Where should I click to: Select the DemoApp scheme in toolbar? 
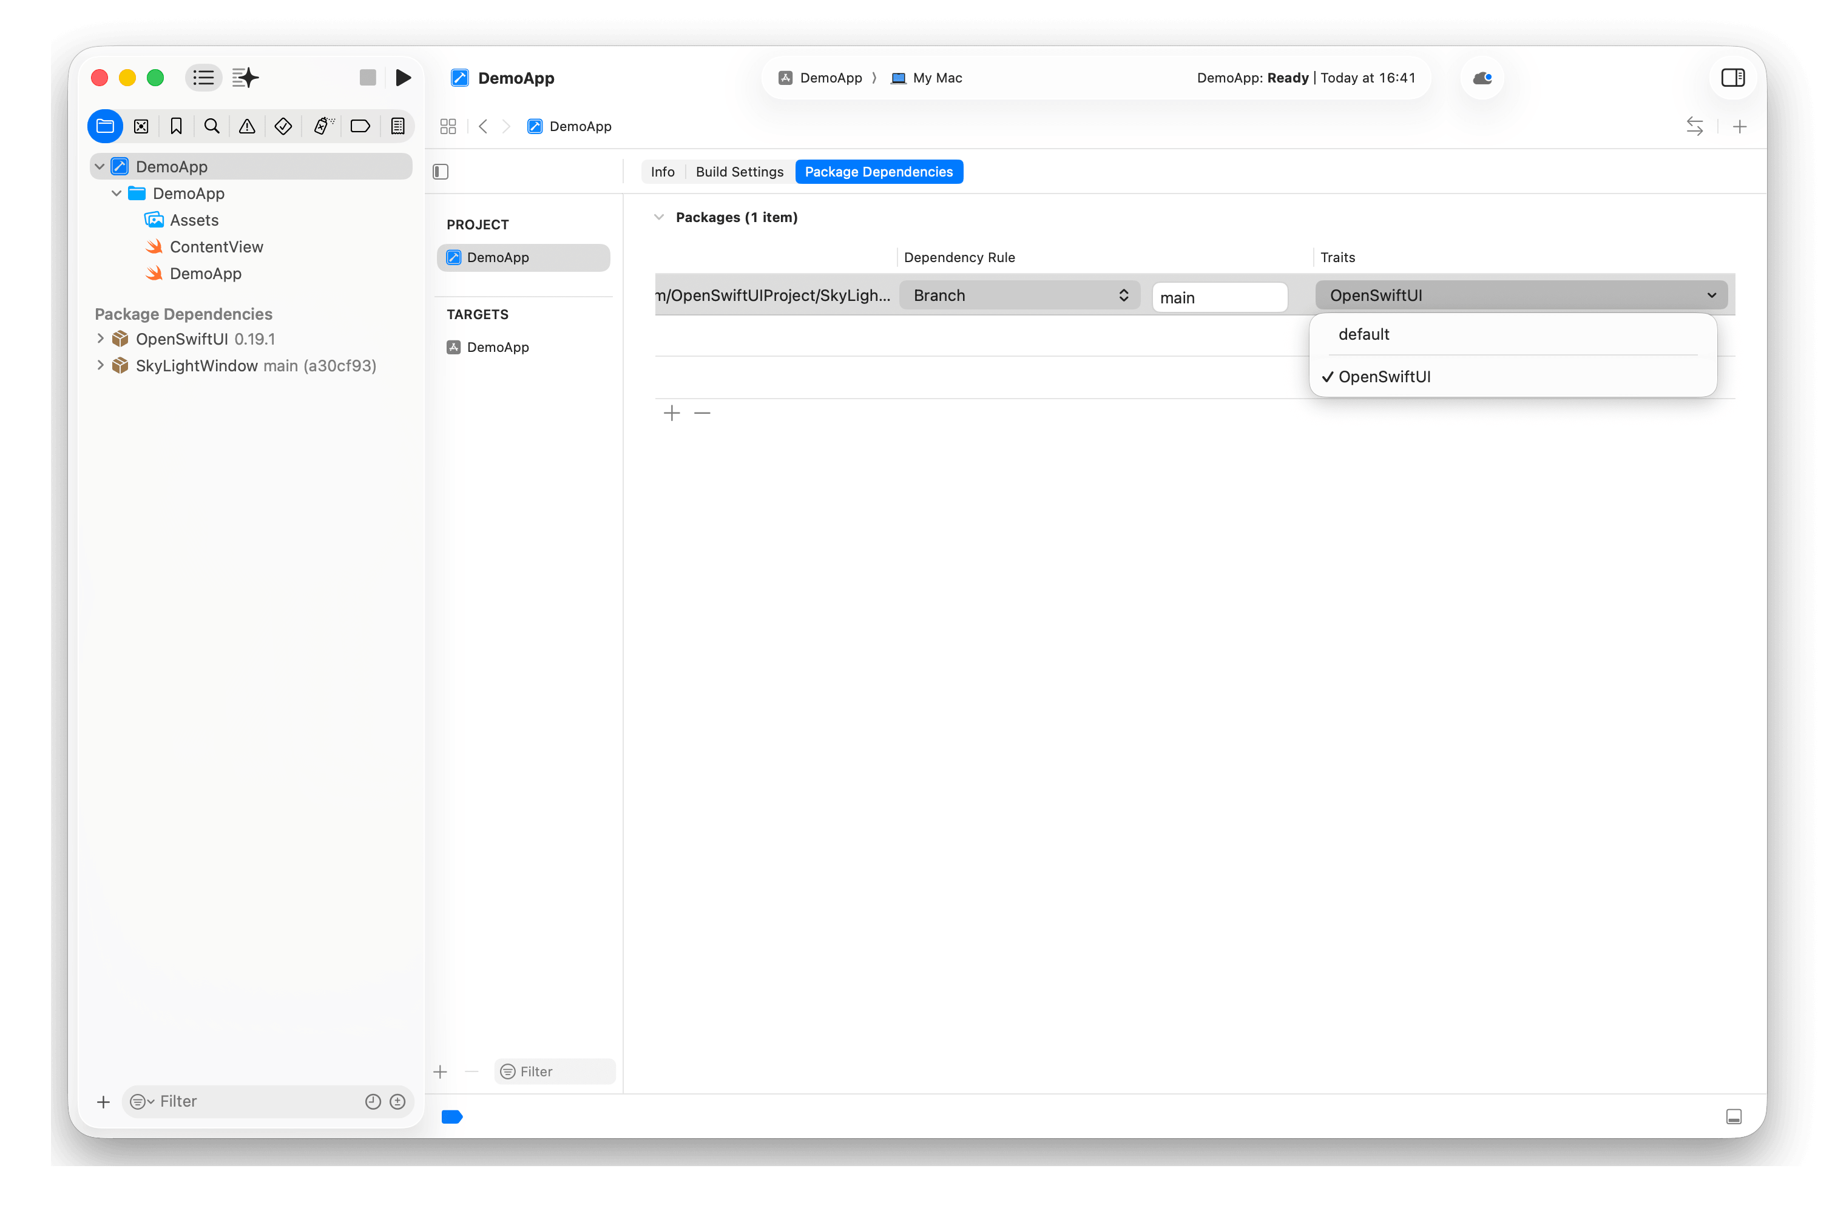pyautogui.click(x=820, y=78)
